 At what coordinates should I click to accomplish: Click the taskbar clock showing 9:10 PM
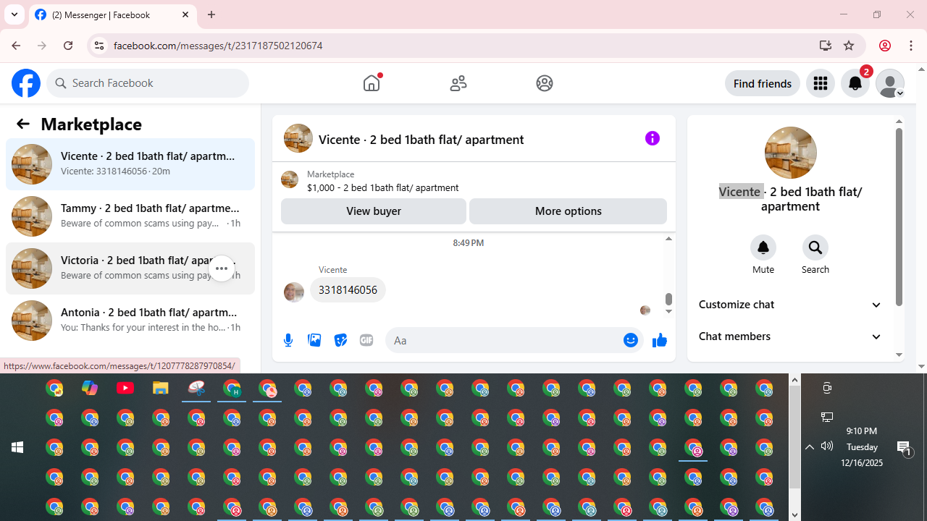862,446
